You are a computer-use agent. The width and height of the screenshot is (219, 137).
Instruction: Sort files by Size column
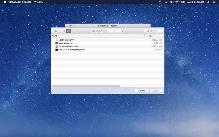coord(155,36)
